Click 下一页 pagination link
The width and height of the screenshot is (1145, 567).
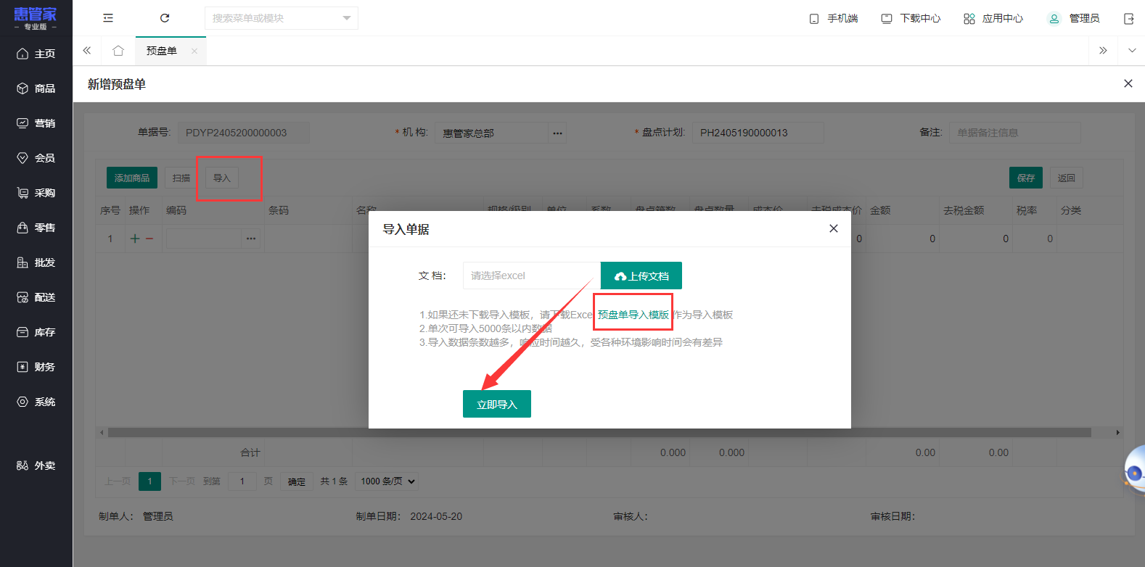click(182, 481)
